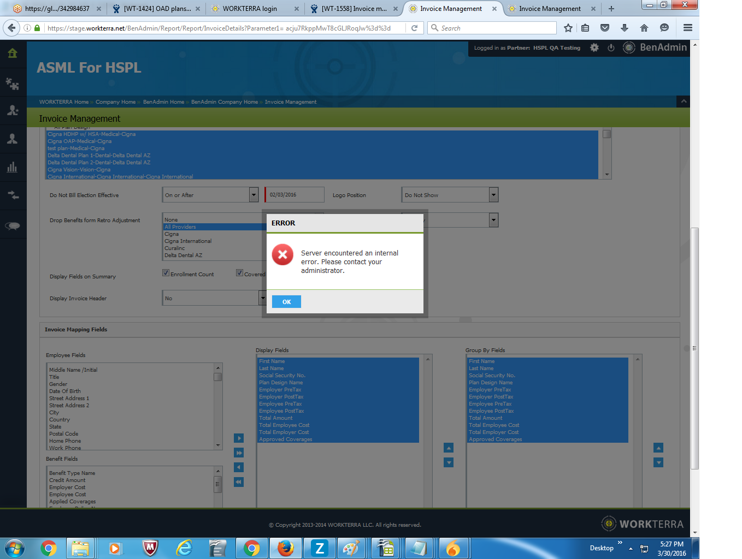This screenshot has height=559, width=742.
Task: Open the Firefox hamburger menu
Action: click(x=688, y=28)
